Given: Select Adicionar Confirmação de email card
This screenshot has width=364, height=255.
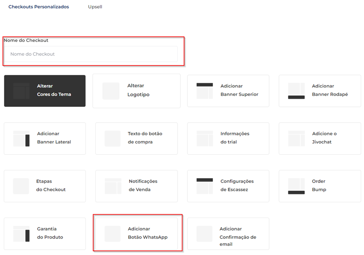Looking at the screenshot, I should tap(228, 234).
